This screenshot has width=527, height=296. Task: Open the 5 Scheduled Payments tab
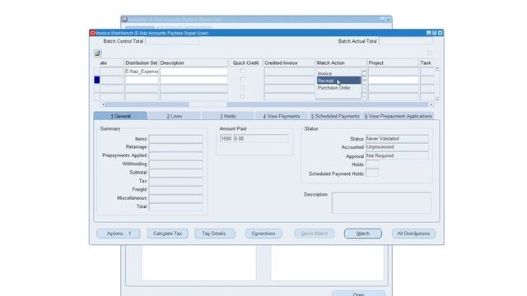335,116
